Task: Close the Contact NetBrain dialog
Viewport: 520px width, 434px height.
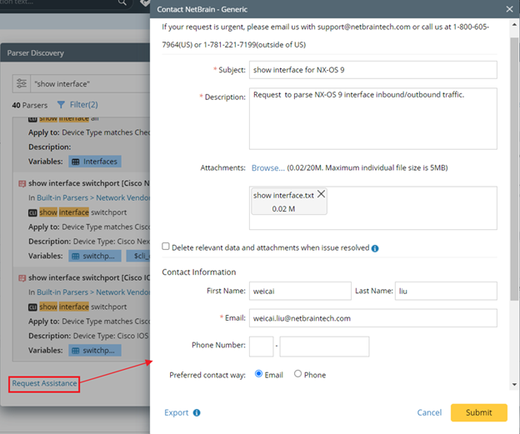Action: pyautogui.click(x=509, y=8)
